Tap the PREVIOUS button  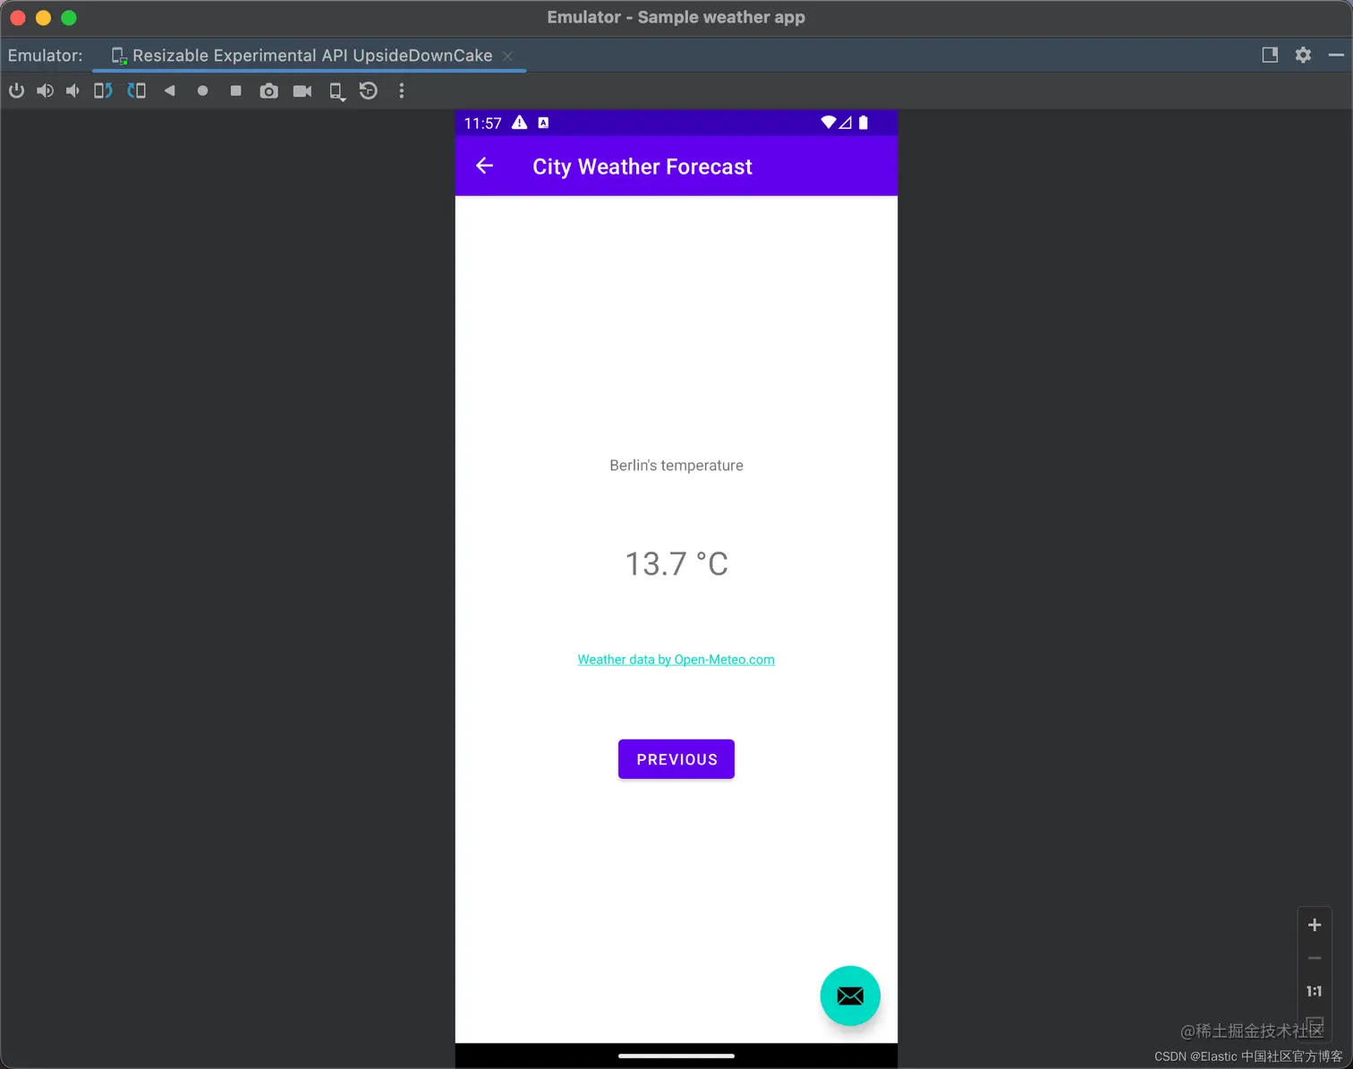[x=676, y=759]
